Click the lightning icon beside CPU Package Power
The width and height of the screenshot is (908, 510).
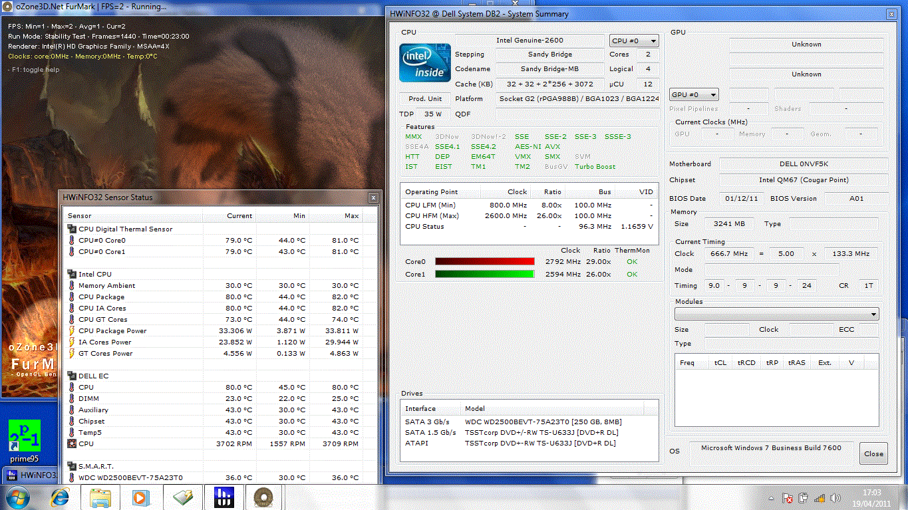(x=72, y=331)
